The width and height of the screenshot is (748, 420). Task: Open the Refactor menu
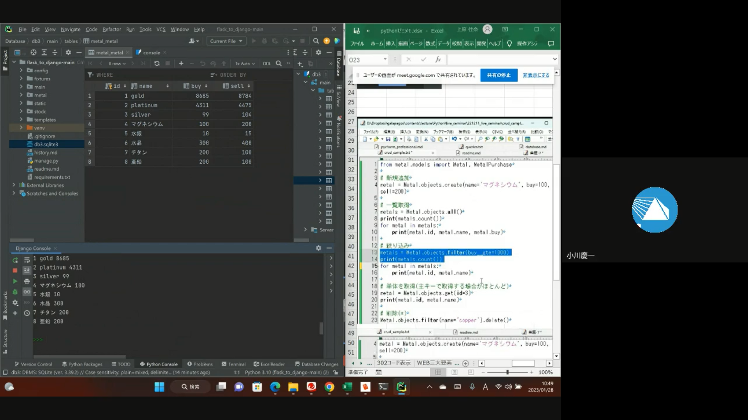tap(112, 29)
